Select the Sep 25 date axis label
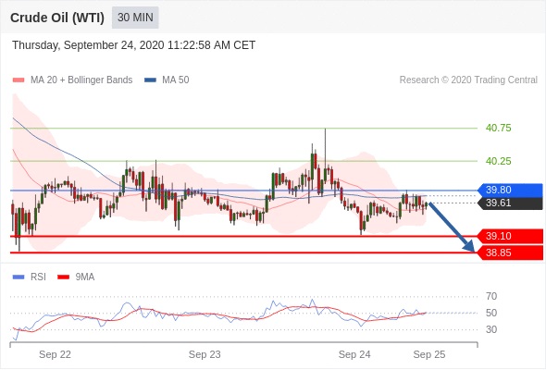Viewport: 546px width, 370px height. tap(429, 354)
